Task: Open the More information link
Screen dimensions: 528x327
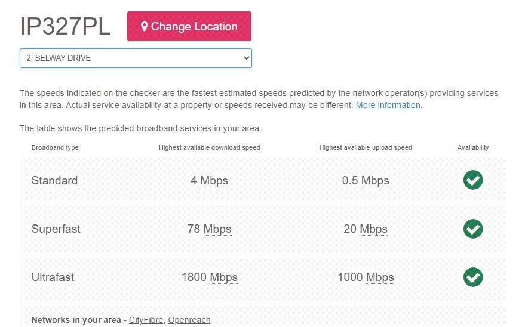Action: pyautogui.click(x=388, y=105)
